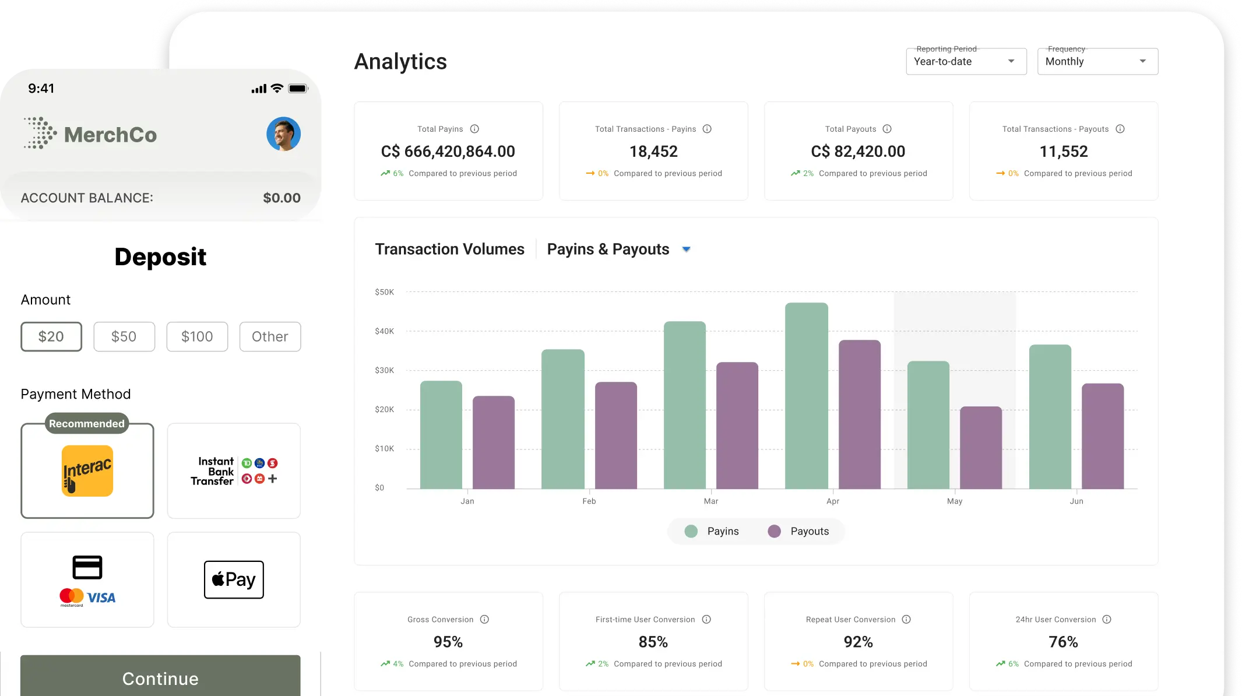Image resolution: width=1242 pixels, height=696 pixels.
Task: Click info icon for 24hr User Conversion
Action: tap(1107, 619)
